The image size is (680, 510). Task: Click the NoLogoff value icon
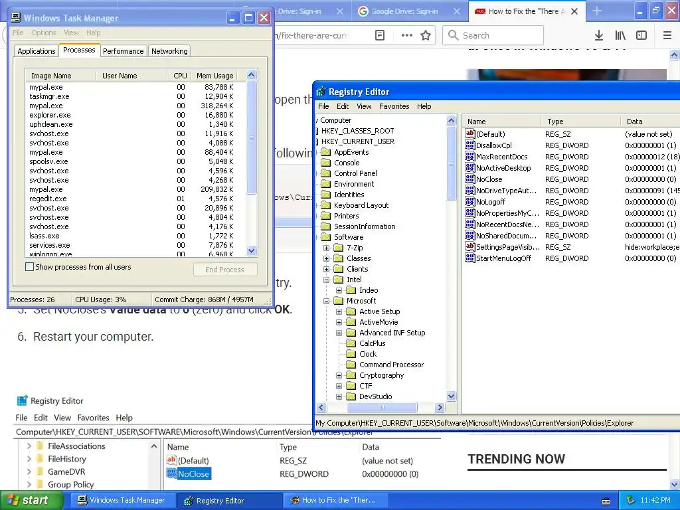click(469, 201)
